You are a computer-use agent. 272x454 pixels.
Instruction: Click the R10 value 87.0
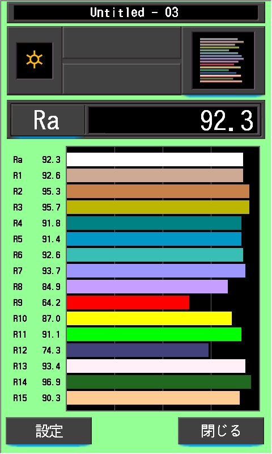(51, 319)
